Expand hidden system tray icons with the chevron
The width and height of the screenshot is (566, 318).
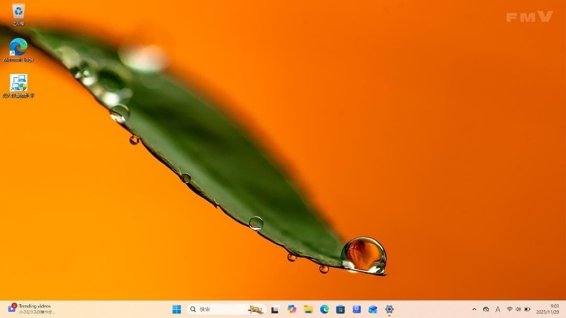[474, 309]
